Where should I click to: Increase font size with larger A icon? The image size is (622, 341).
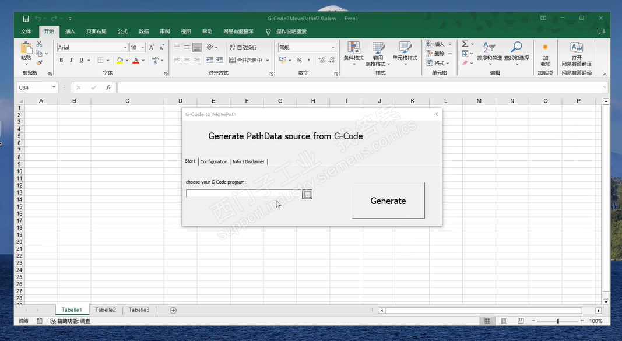[152, 48]
